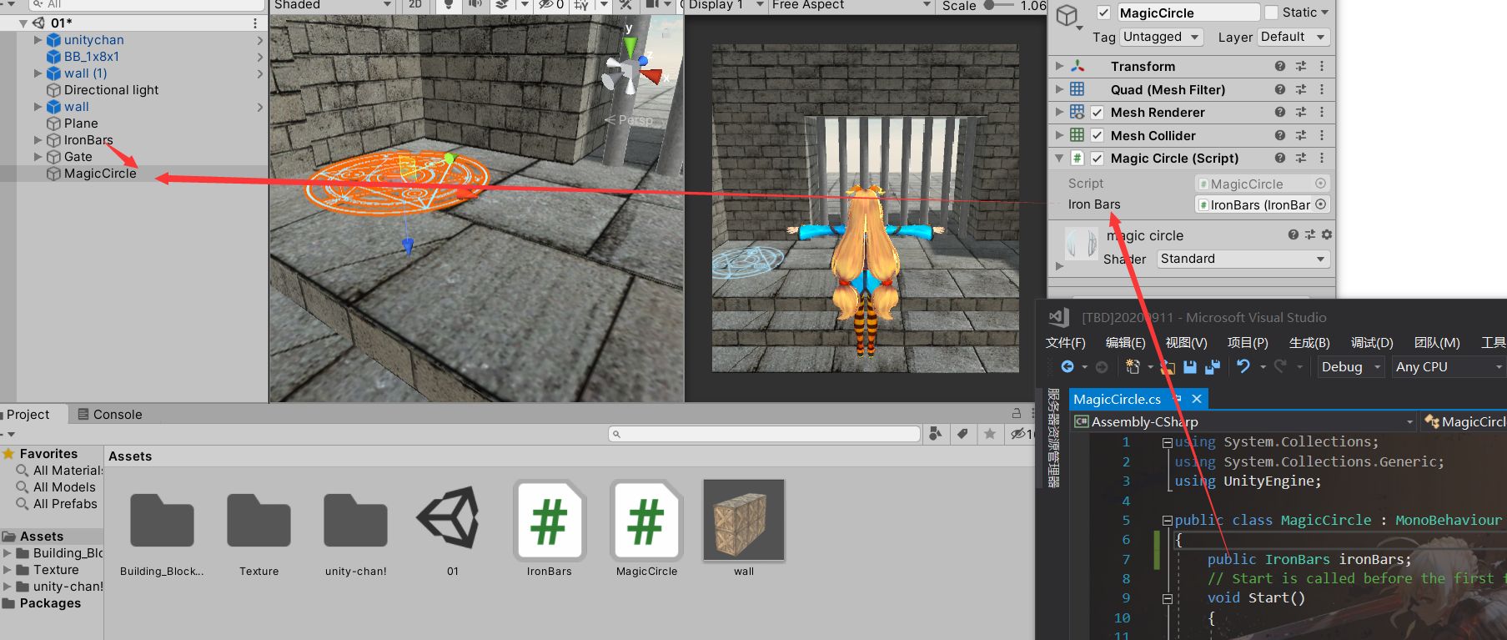
Task: Click the MagicCircle name field in Inspector
Action: tap(1188, 13)
